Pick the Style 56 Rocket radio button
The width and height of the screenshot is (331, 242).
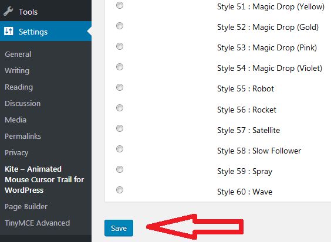(120, 108)
